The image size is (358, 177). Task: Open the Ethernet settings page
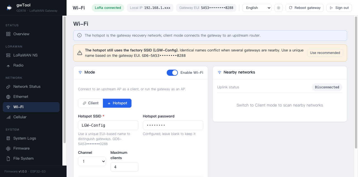pyautogui.click(x=31, y=96)
